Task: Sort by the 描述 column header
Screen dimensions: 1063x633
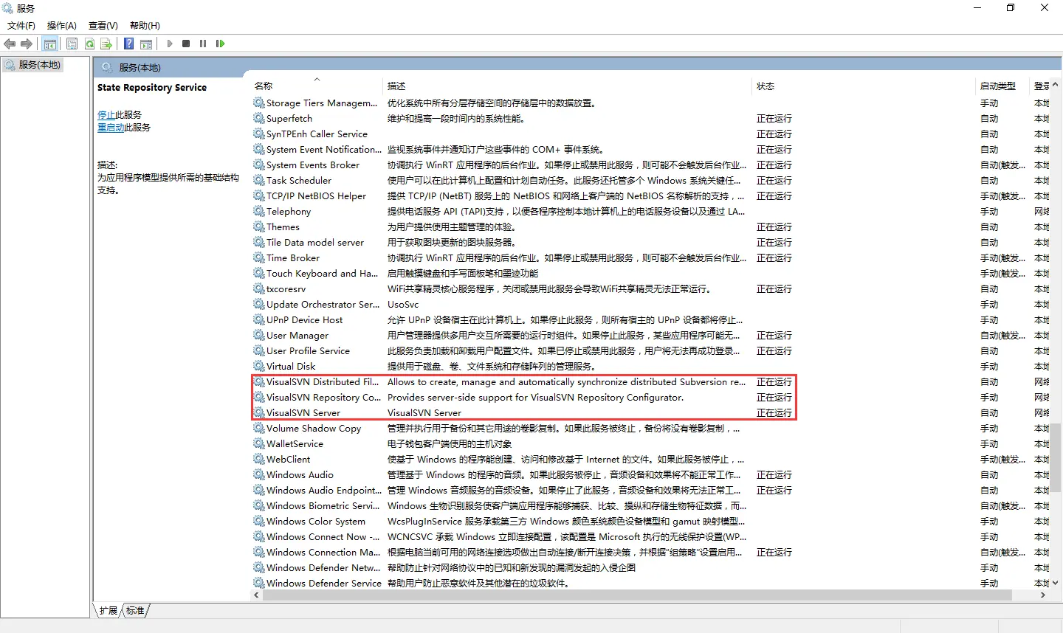Action: tap(568, 86)
